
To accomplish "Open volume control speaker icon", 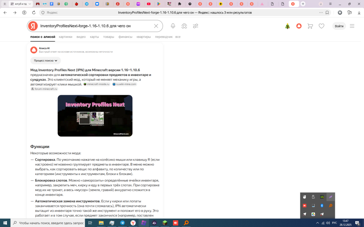I will pos(328,223).
